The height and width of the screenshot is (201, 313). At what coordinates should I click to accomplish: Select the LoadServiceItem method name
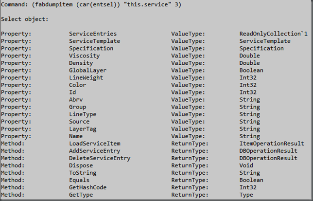point(95,144)
